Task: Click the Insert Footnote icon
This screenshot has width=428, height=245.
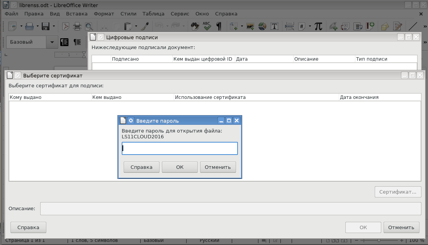Action: (x=345, y=26)
